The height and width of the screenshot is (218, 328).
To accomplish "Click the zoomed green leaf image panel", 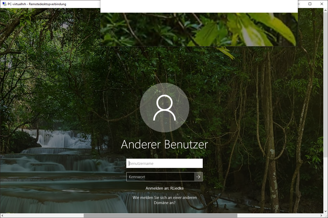I will 199,29.
